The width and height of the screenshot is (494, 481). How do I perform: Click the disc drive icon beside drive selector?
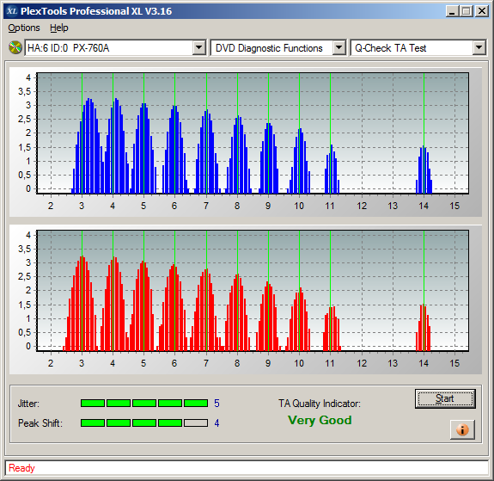(15, 48)
